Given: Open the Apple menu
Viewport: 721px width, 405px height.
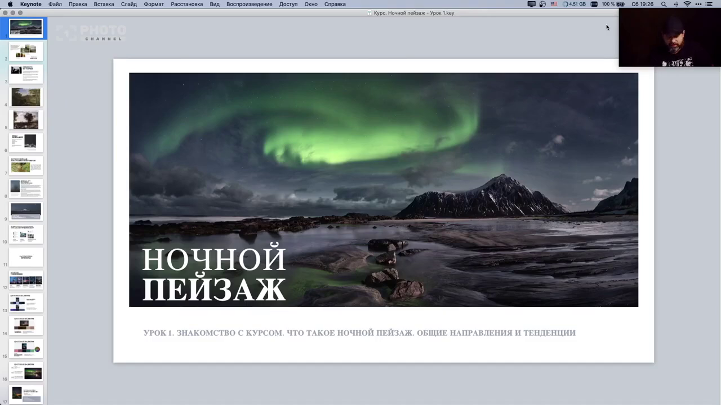Looking at the screenshot, I should coord(10,4).
